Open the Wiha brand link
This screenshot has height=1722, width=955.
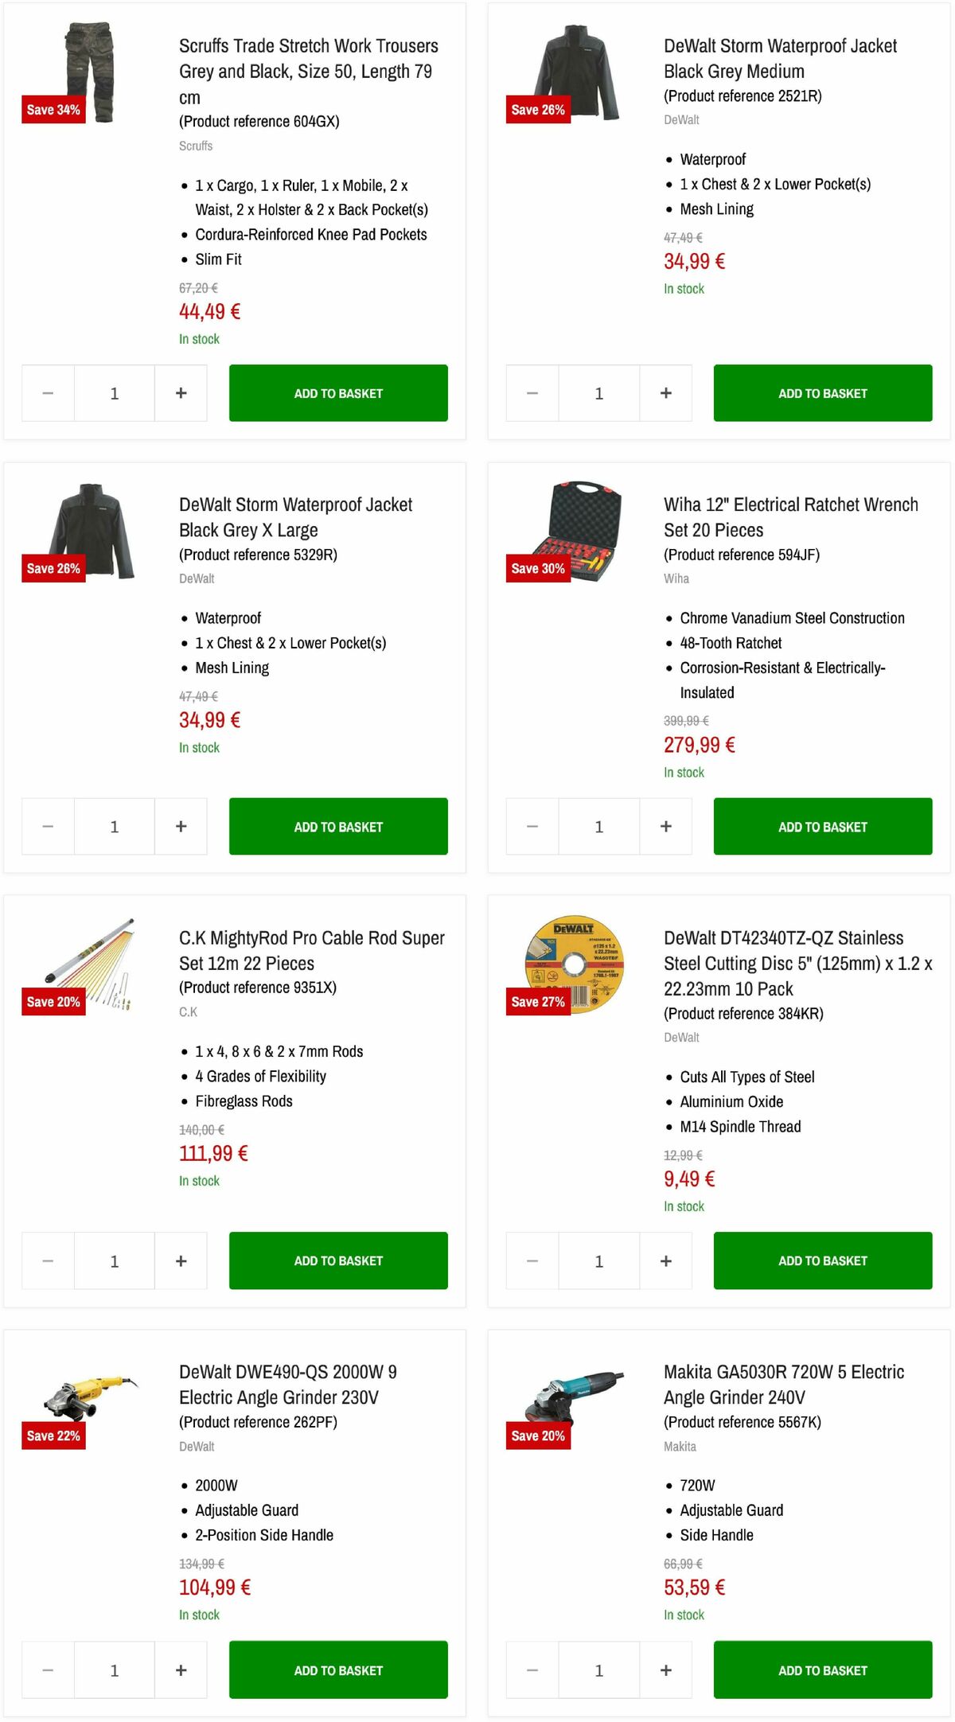pyautogui.click(x=676, y=579)
